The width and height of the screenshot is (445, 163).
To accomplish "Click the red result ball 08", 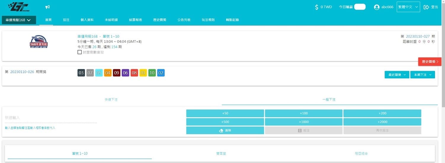I will (134, 73).
